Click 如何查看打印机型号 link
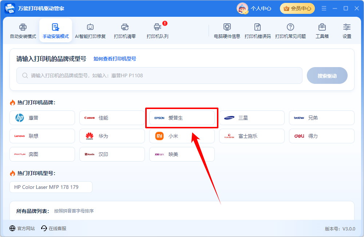This screenshot has height=237, width=364. coord(115,59)
